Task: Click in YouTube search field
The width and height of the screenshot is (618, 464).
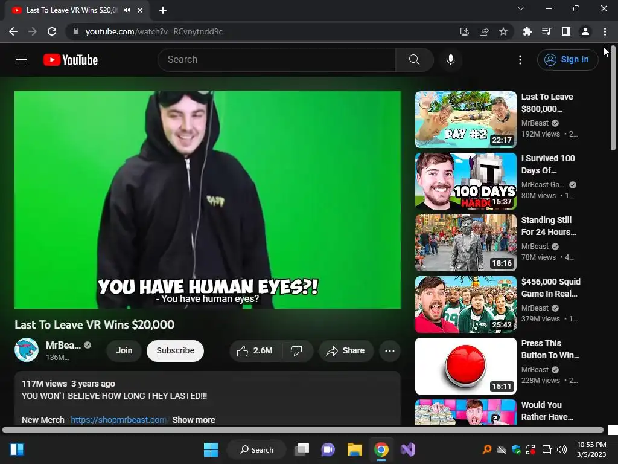Action: pyautogui.click(x=276, y=60)
